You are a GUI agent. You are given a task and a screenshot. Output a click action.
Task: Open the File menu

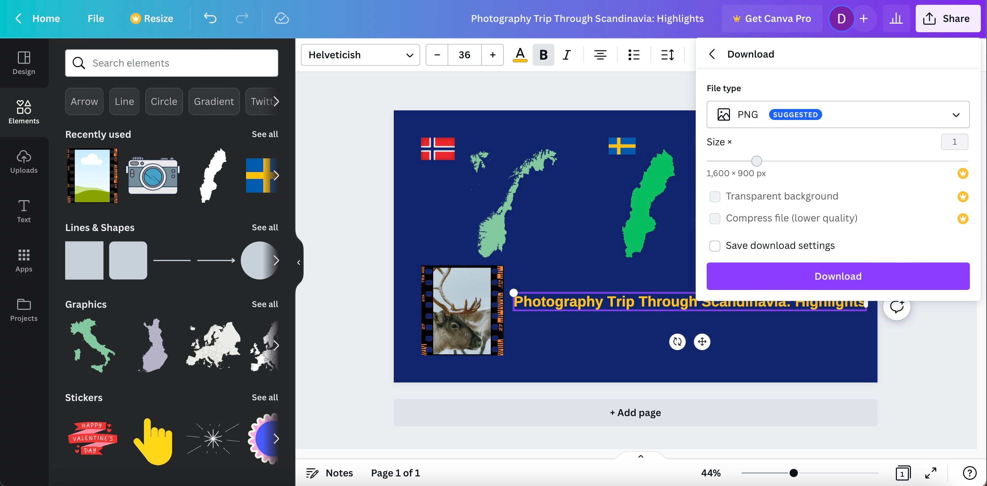95,19
